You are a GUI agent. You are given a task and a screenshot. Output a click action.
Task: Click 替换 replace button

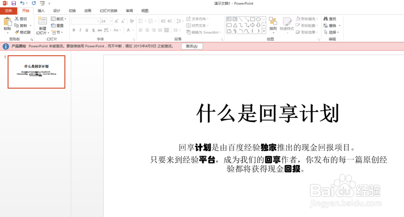330,25
